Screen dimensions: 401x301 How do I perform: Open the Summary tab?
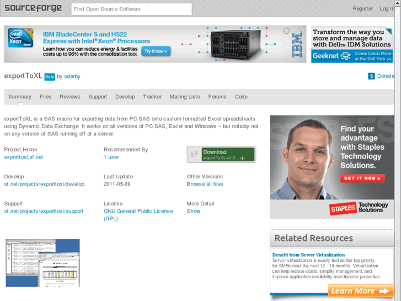pyautogui.click(x=20, y=97)
